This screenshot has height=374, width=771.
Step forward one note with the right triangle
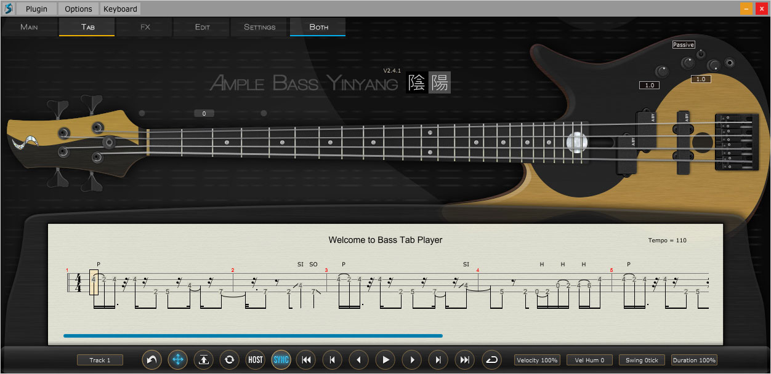[411, 360]
